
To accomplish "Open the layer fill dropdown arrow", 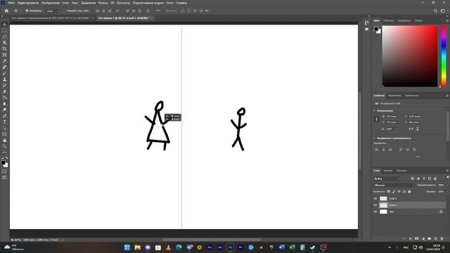I will pyautogui.click(x=447, y=191).
